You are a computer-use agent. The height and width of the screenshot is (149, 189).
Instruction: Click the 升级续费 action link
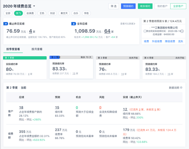157,41
